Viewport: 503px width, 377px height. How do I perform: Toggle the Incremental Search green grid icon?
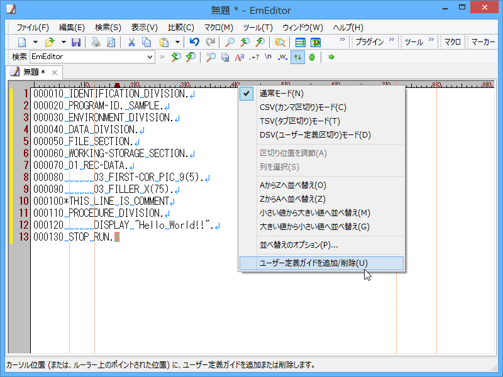(x=312, y=57)
